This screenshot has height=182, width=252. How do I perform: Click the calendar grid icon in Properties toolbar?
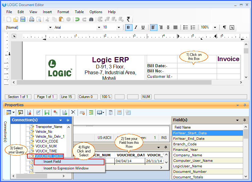tap(119, 112)
